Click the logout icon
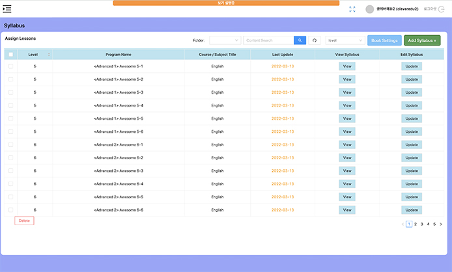 tap(443, 9)
